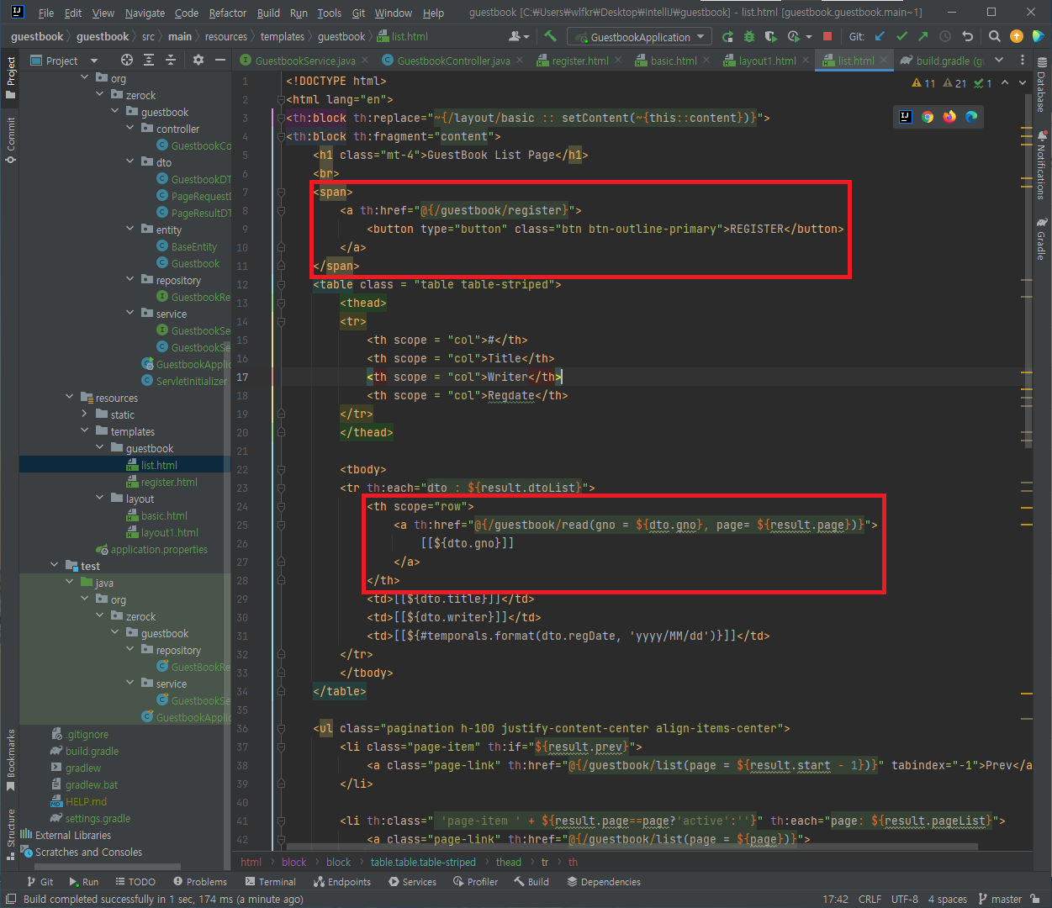Toggle the Terminal tool window

tap(271, 882)
